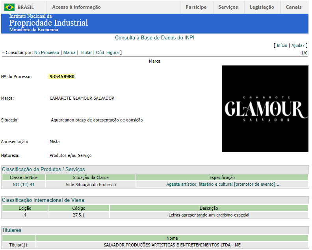Viewport: 312px width, 250px height.
Task: Click the 1/0 page counter
Action: click(x=304, y=53)
